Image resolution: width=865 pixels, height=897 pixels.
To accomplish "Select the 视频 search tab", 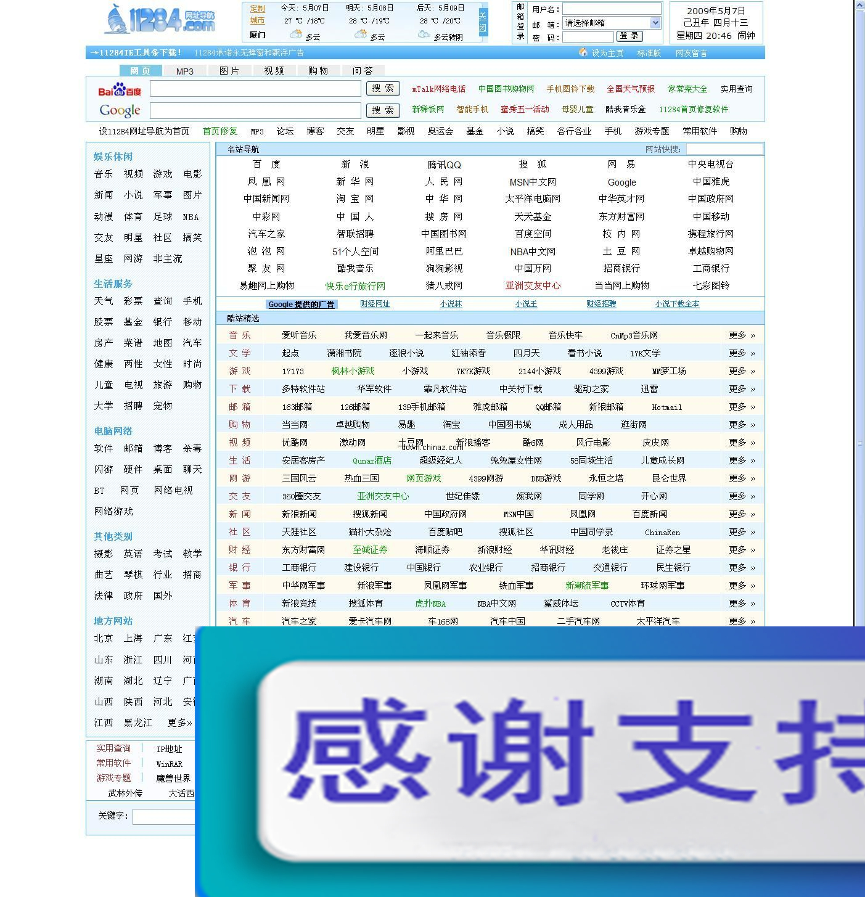I will click(274, 71).
